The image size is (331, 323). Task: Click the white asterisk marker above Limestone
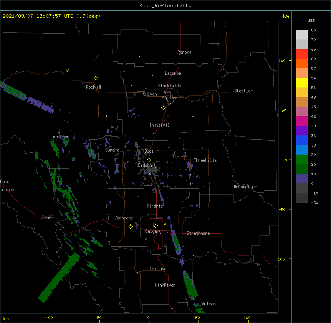click(x=59, y=133)
